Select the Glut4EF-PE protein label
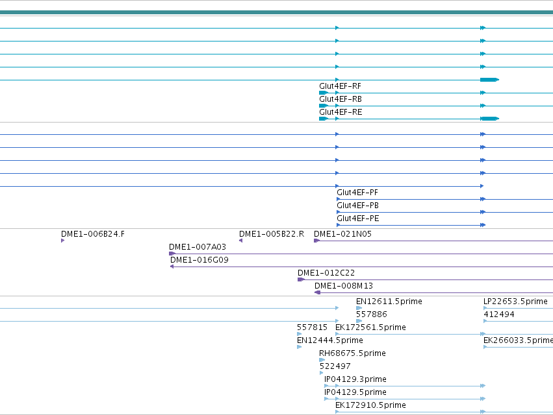The image size is (553, 415). pos(358,219)
